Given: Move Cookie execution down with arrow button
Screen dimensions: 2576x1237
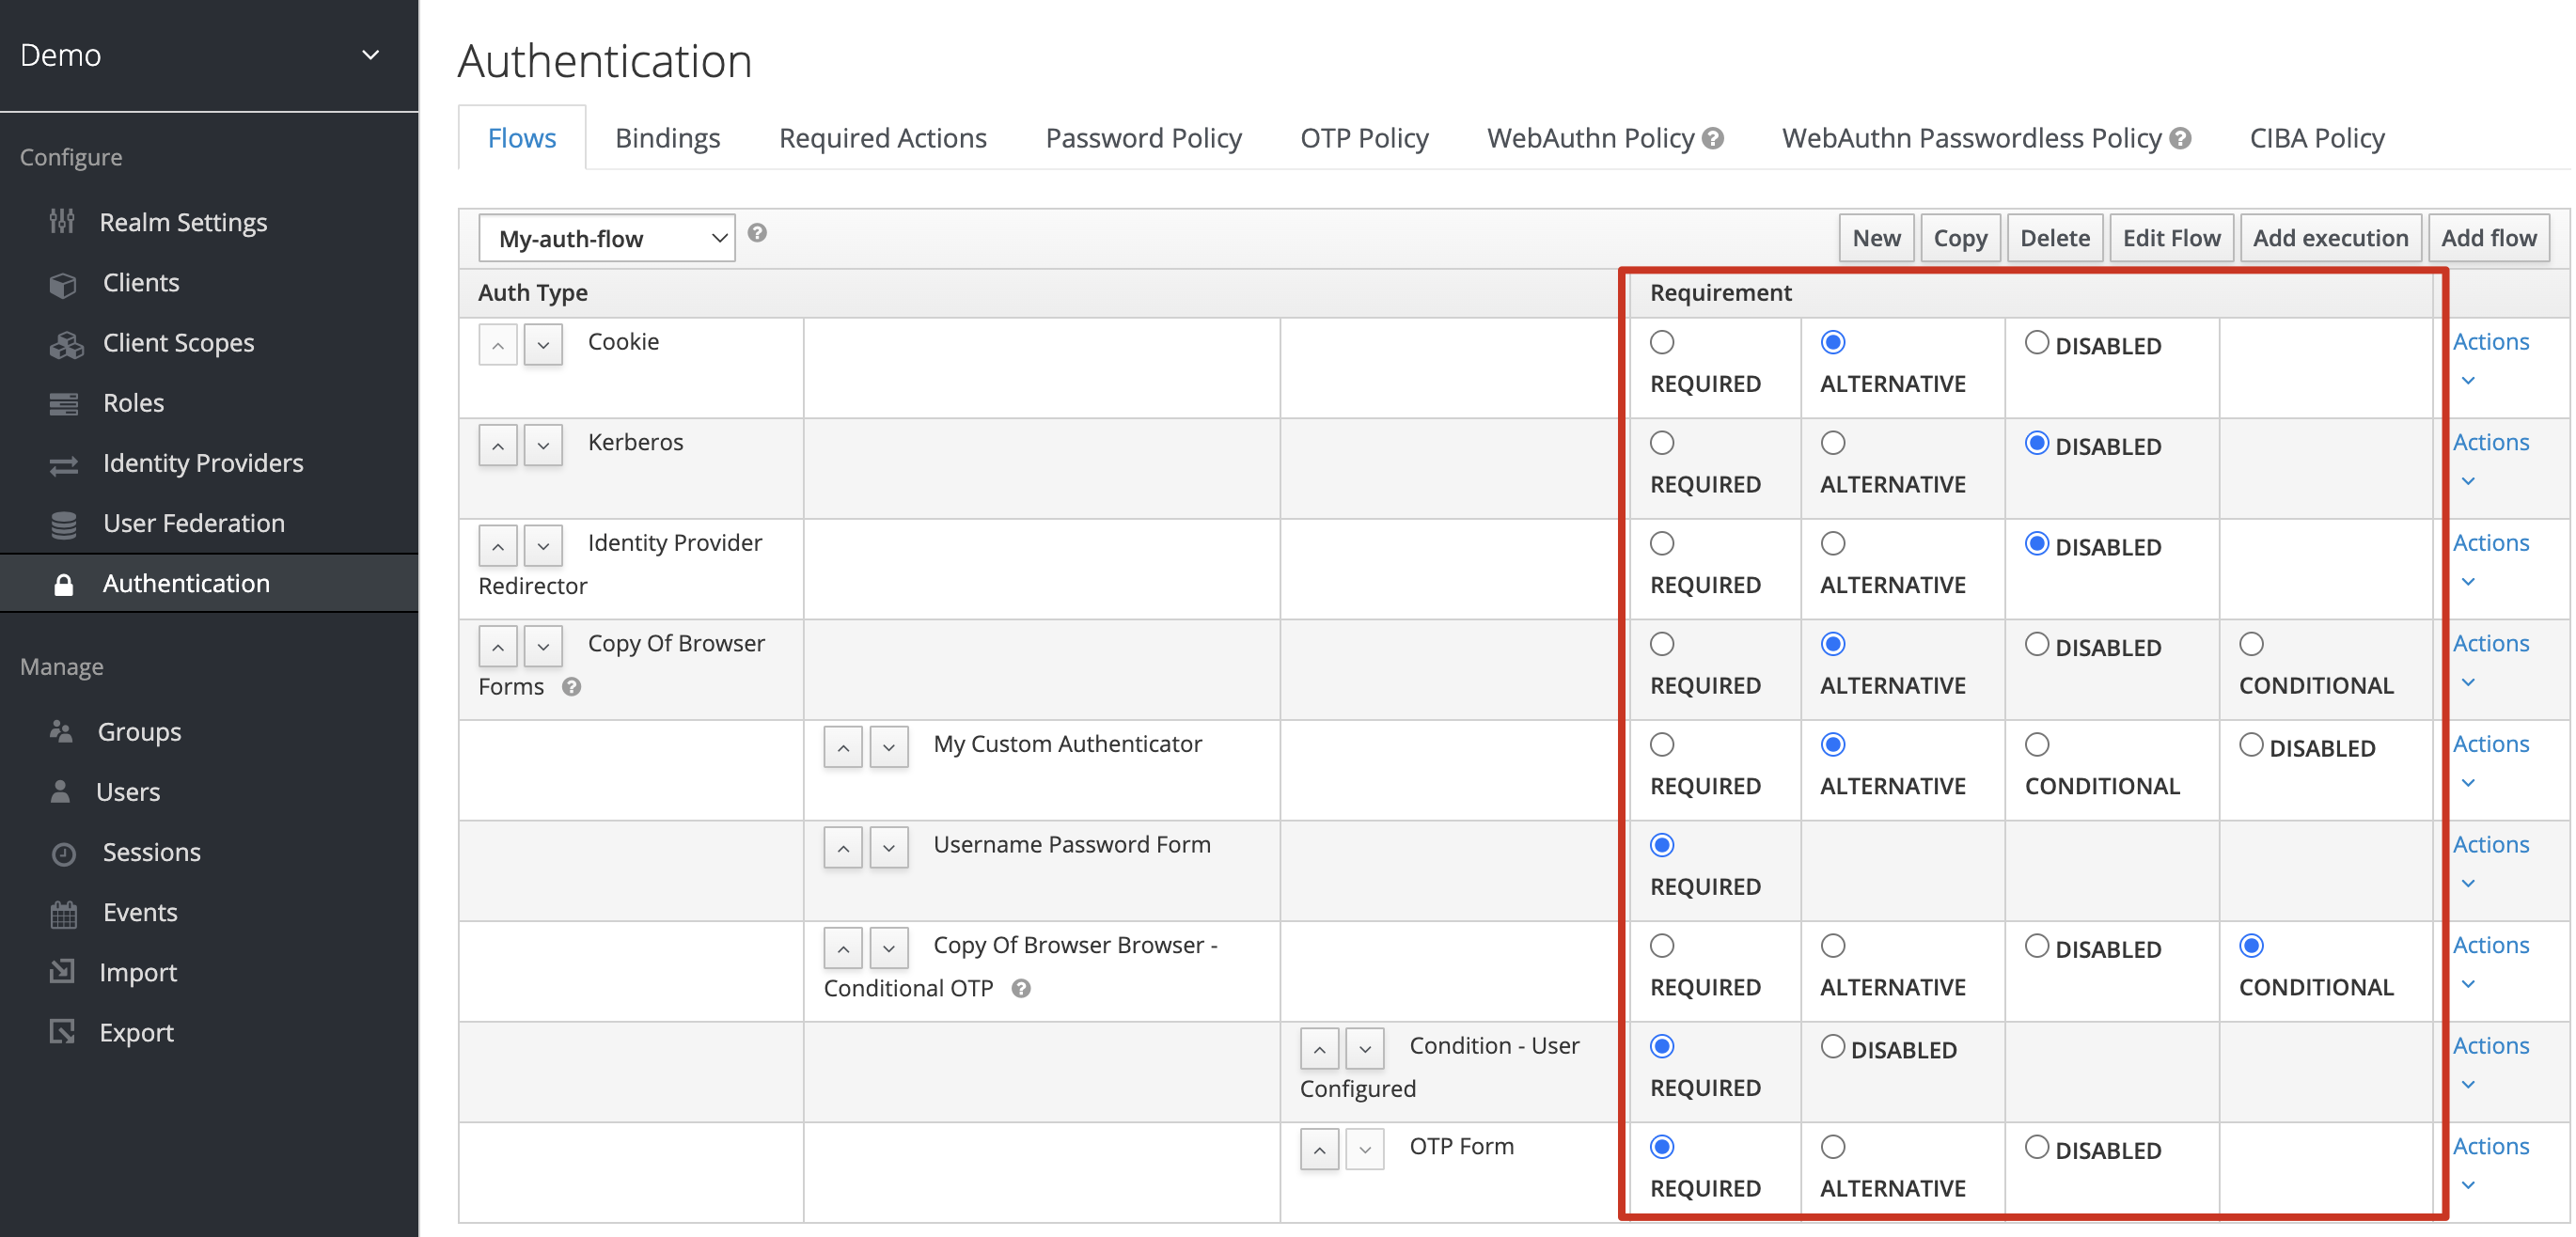Looking at the screenshot, I should pos(543,345).
